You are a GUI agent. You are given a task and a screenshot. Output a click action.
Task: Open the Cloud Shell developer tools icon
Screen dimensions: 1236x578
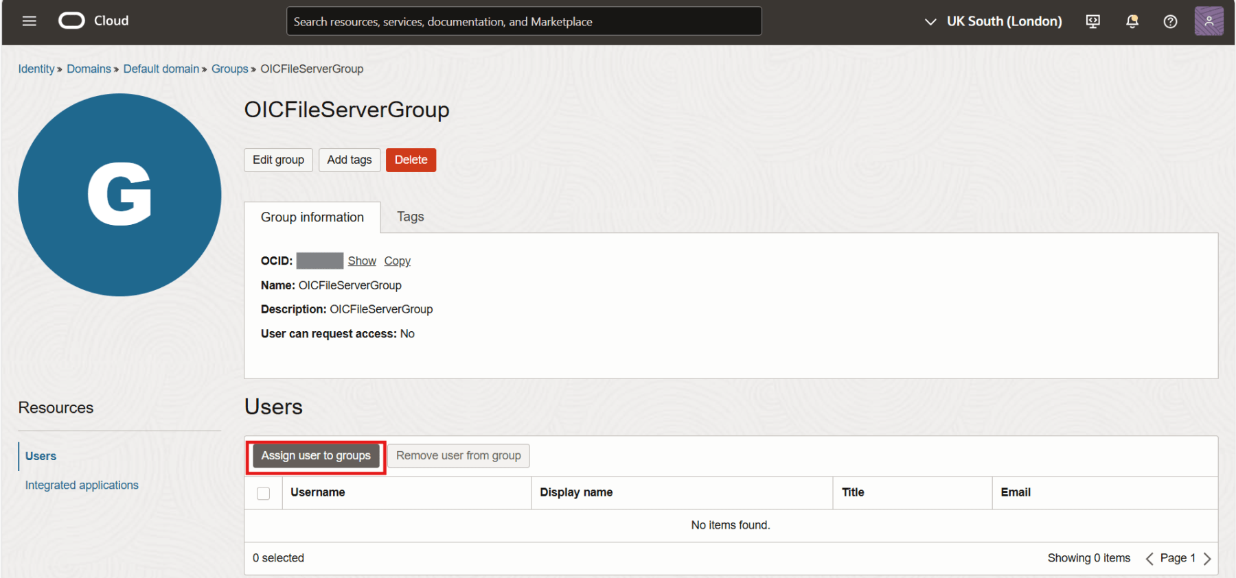coord(1092,21)
